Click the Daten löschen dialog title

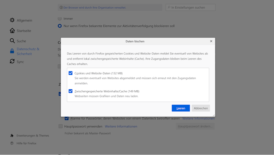pos(135,41)
